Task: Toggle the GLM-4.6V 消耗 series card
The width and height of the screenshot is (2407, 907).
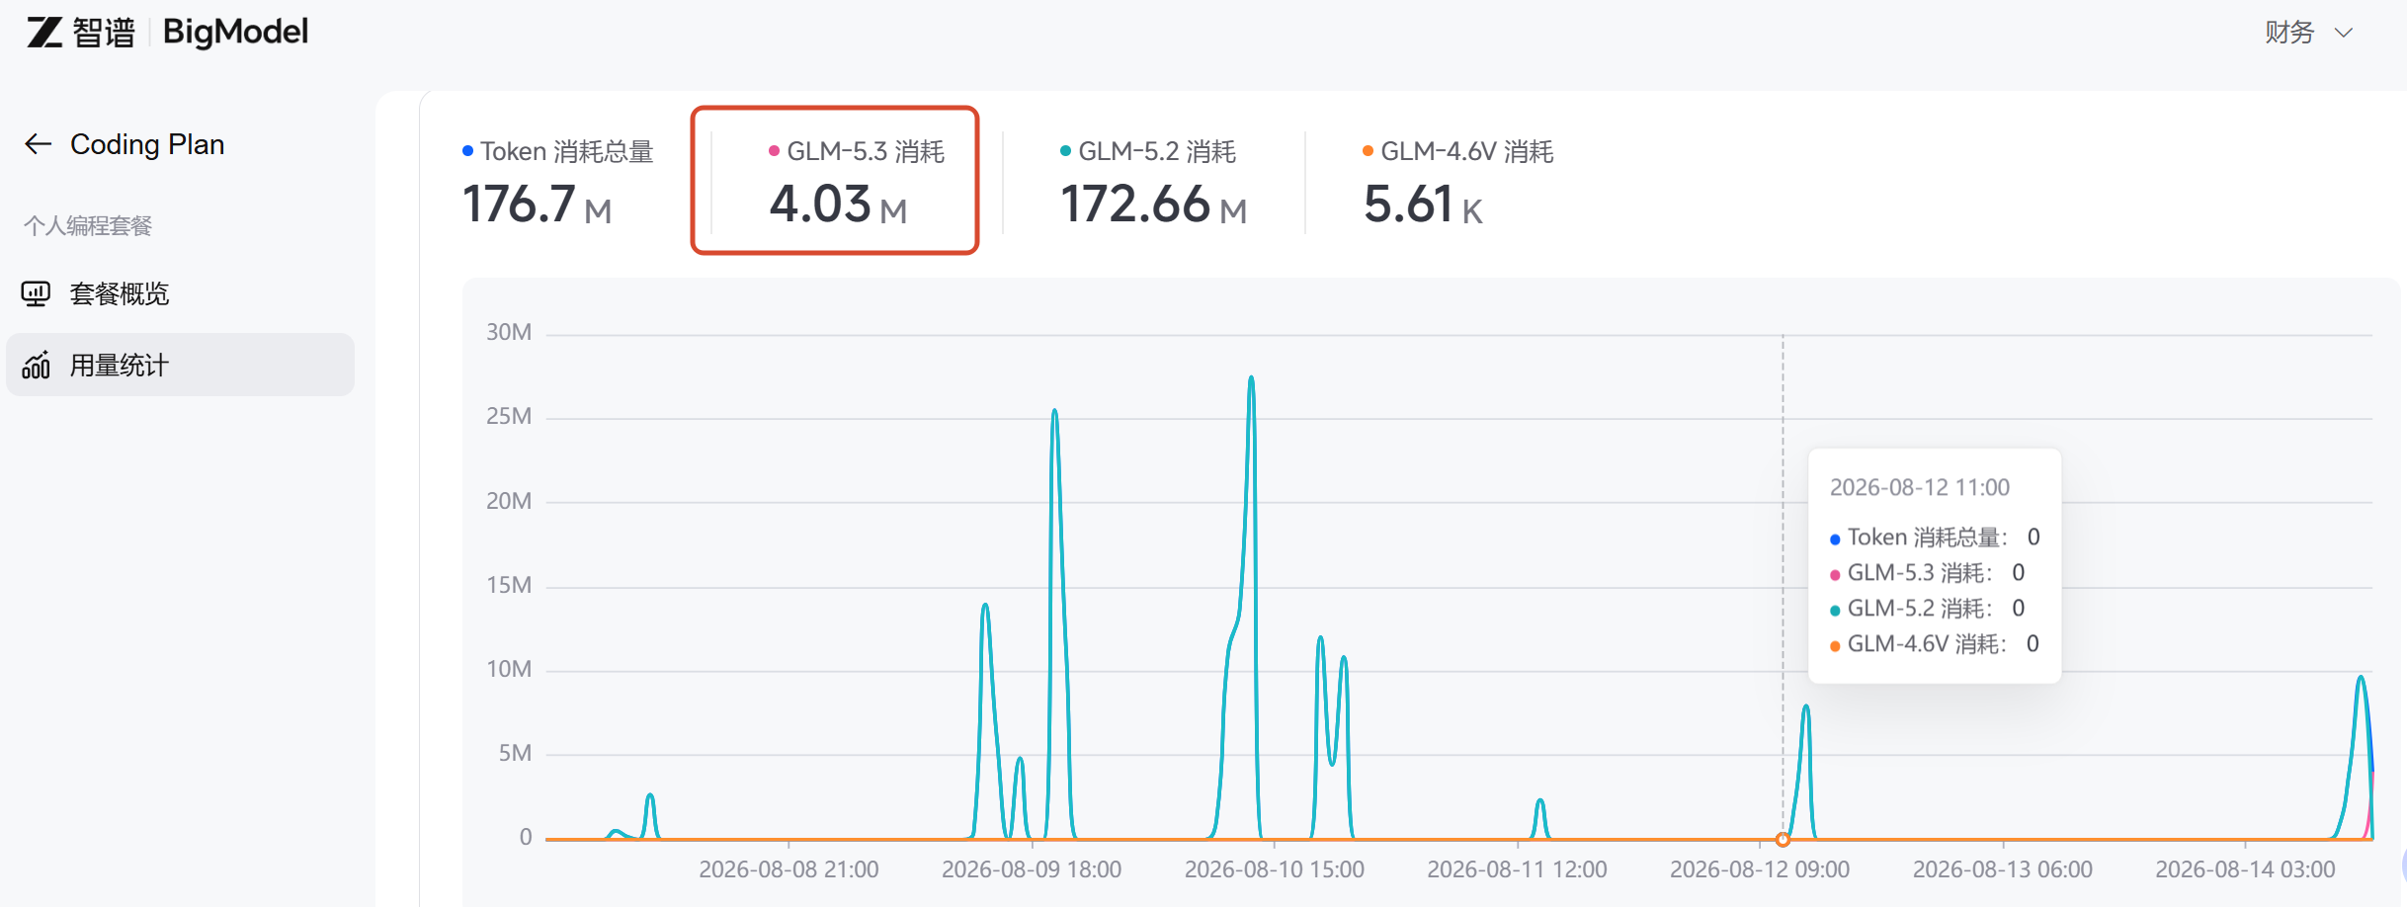Action: tap(1457, 182)
